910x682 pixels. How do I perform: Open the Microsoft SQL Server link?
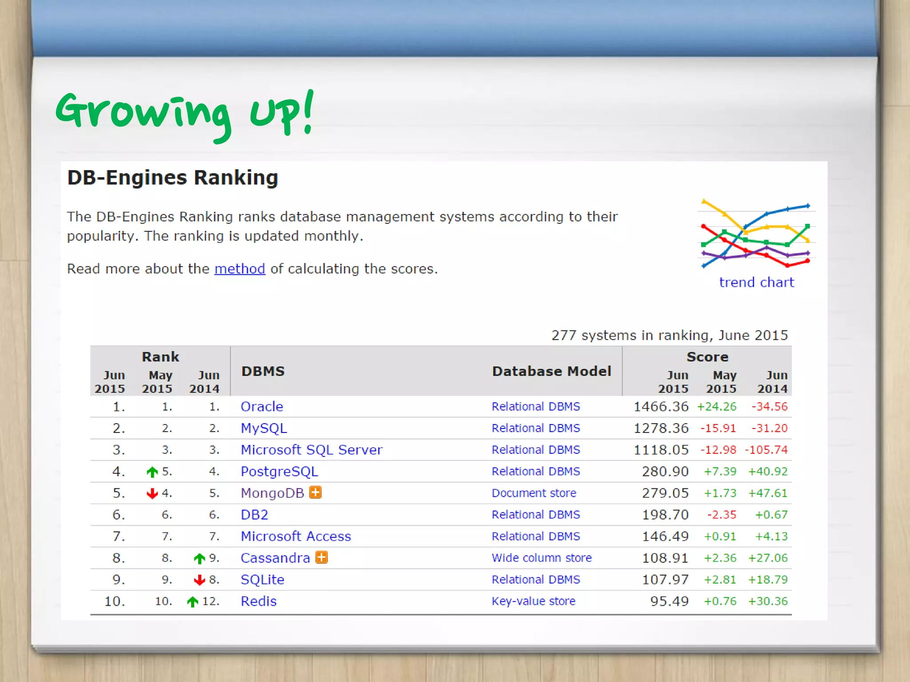(311, 450)
